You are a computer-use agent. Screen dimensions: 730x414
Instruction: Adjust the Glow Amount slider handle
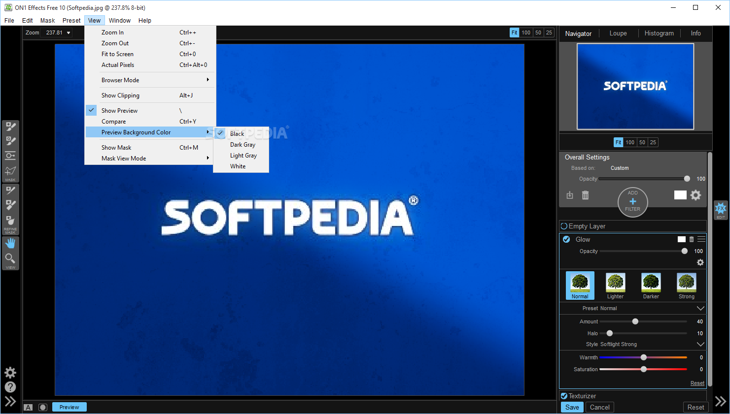[x=635, y=321]
